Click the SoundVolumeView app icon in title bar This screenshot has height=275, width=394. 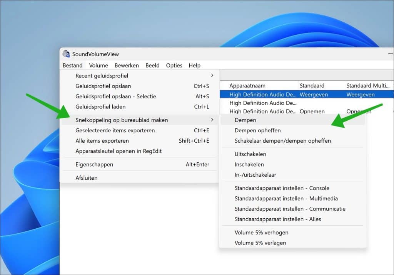pyautogui.click(x=66, y=54)
